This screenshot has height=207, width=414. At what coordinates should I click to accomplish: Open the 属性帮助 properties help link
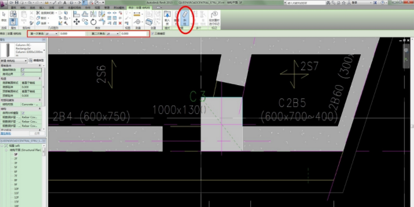[x=6, y=134]
